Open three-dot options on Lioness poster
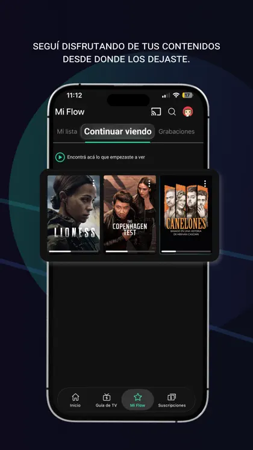The image size is (253, 450). tap(93, 183)
